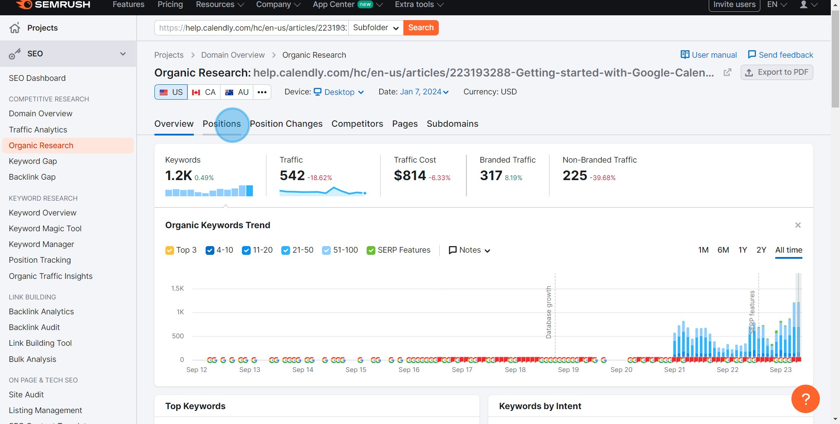Collapse the SEO sidebar section chevron
Screen dimensions: 840x424
click(123, 54)
